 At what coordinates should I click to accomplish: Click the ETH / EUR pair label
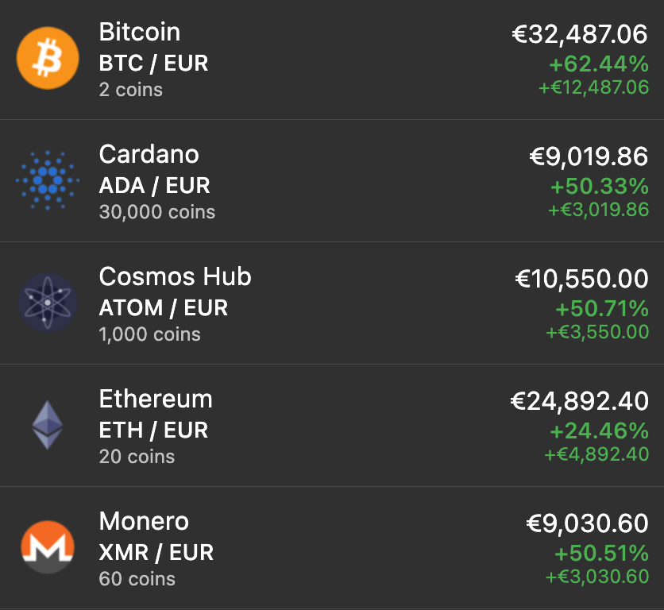(x=153, y=430)
